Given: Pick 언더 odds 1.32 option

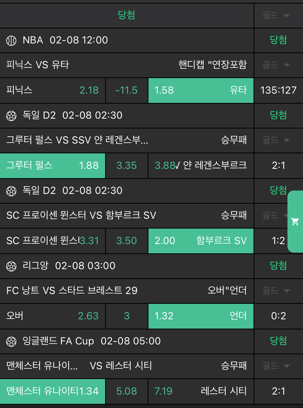Looking at the screenshot, I should (x=201, y=316).
